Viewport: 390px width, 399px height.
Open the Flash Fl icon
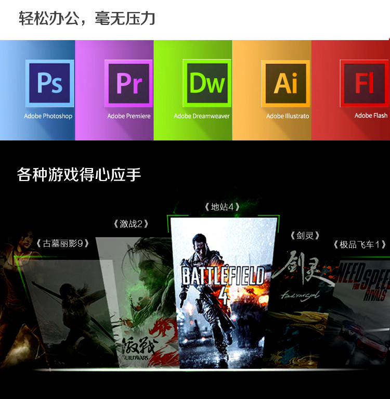click(x=364, y=84)
